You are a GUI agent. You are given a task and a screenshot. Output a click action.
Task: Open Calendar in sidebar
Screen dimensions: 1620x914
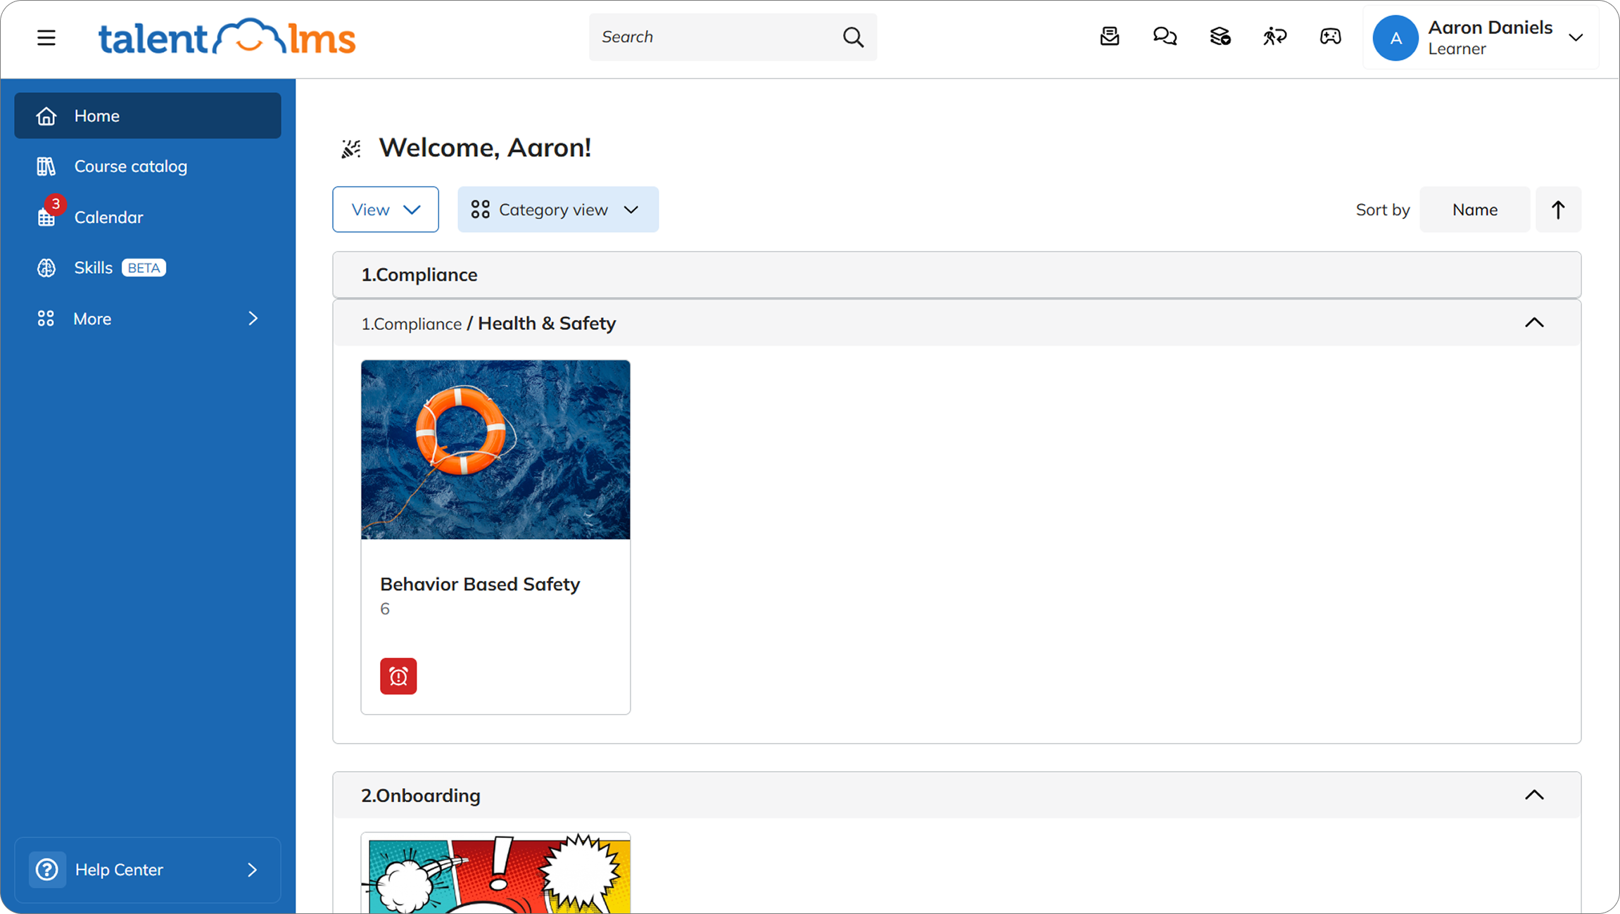point(148,217)
